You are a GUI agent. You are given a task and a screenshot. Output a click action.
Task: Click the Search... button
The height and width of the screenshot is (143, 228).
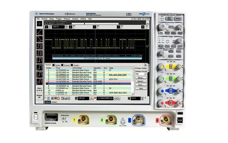pos(141,81)
